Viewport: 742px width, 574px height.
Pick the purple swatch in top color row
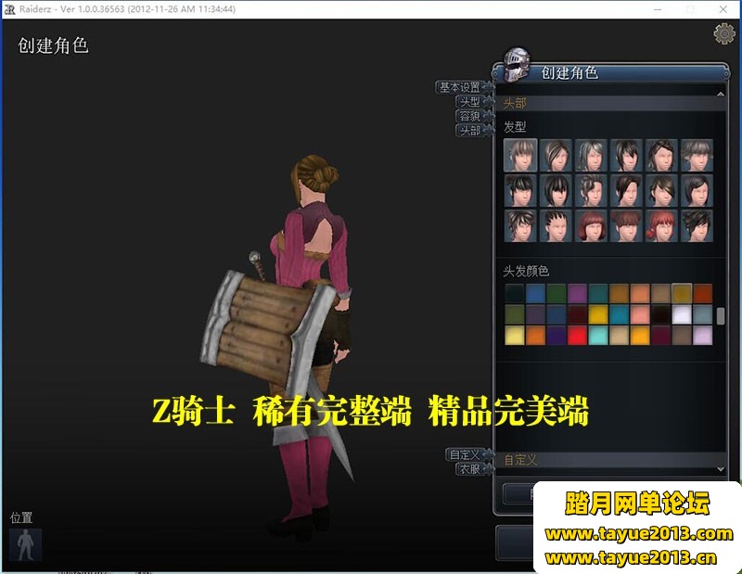pyautogui.click(x=577, y=293)
